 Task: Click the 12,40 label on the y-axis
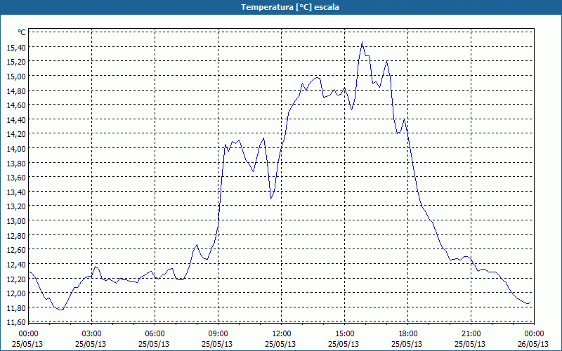click(15, 265)
